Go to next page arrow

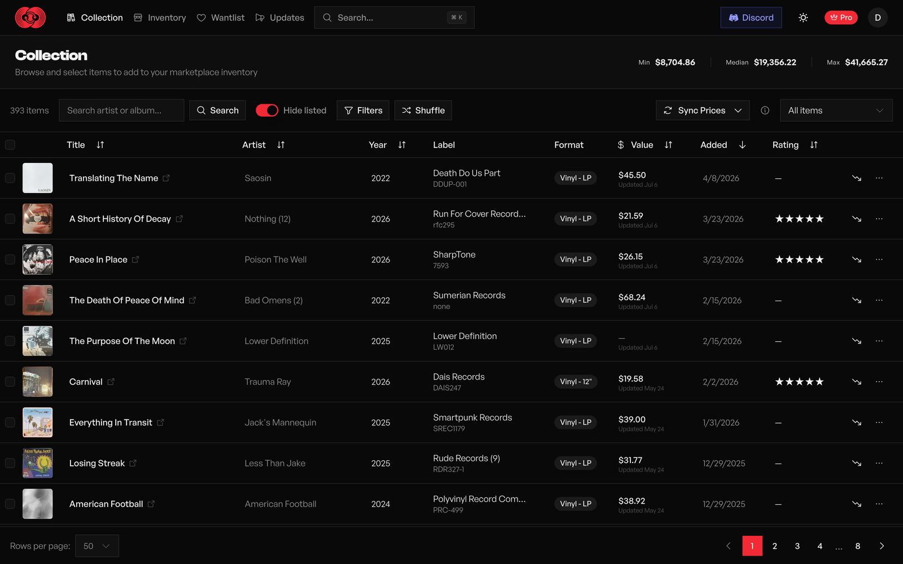(x=882, y=546)
